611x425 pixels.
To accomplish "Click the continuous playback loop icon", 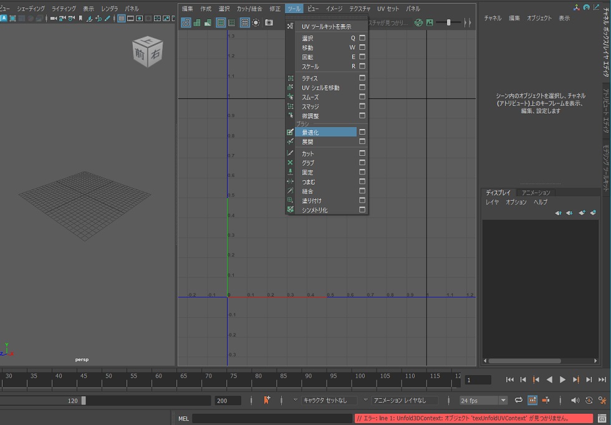I will pyautogui.click(x=519, y=400).
